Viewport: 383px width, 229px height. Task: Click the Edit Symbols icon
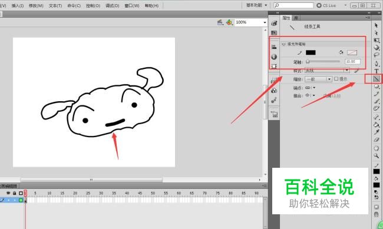[x=229, y=22]
